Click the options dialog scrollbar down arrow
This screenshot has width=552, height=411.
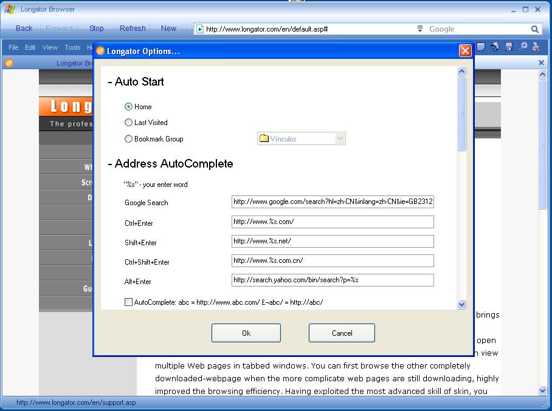click(462, 305)
